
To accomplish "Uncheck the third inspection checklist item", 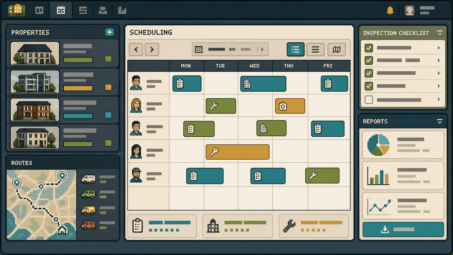I will coord(369,73).
